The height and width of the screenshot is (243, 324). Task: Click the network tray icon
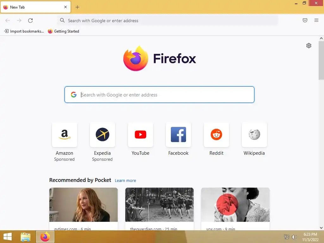[286, 237]
